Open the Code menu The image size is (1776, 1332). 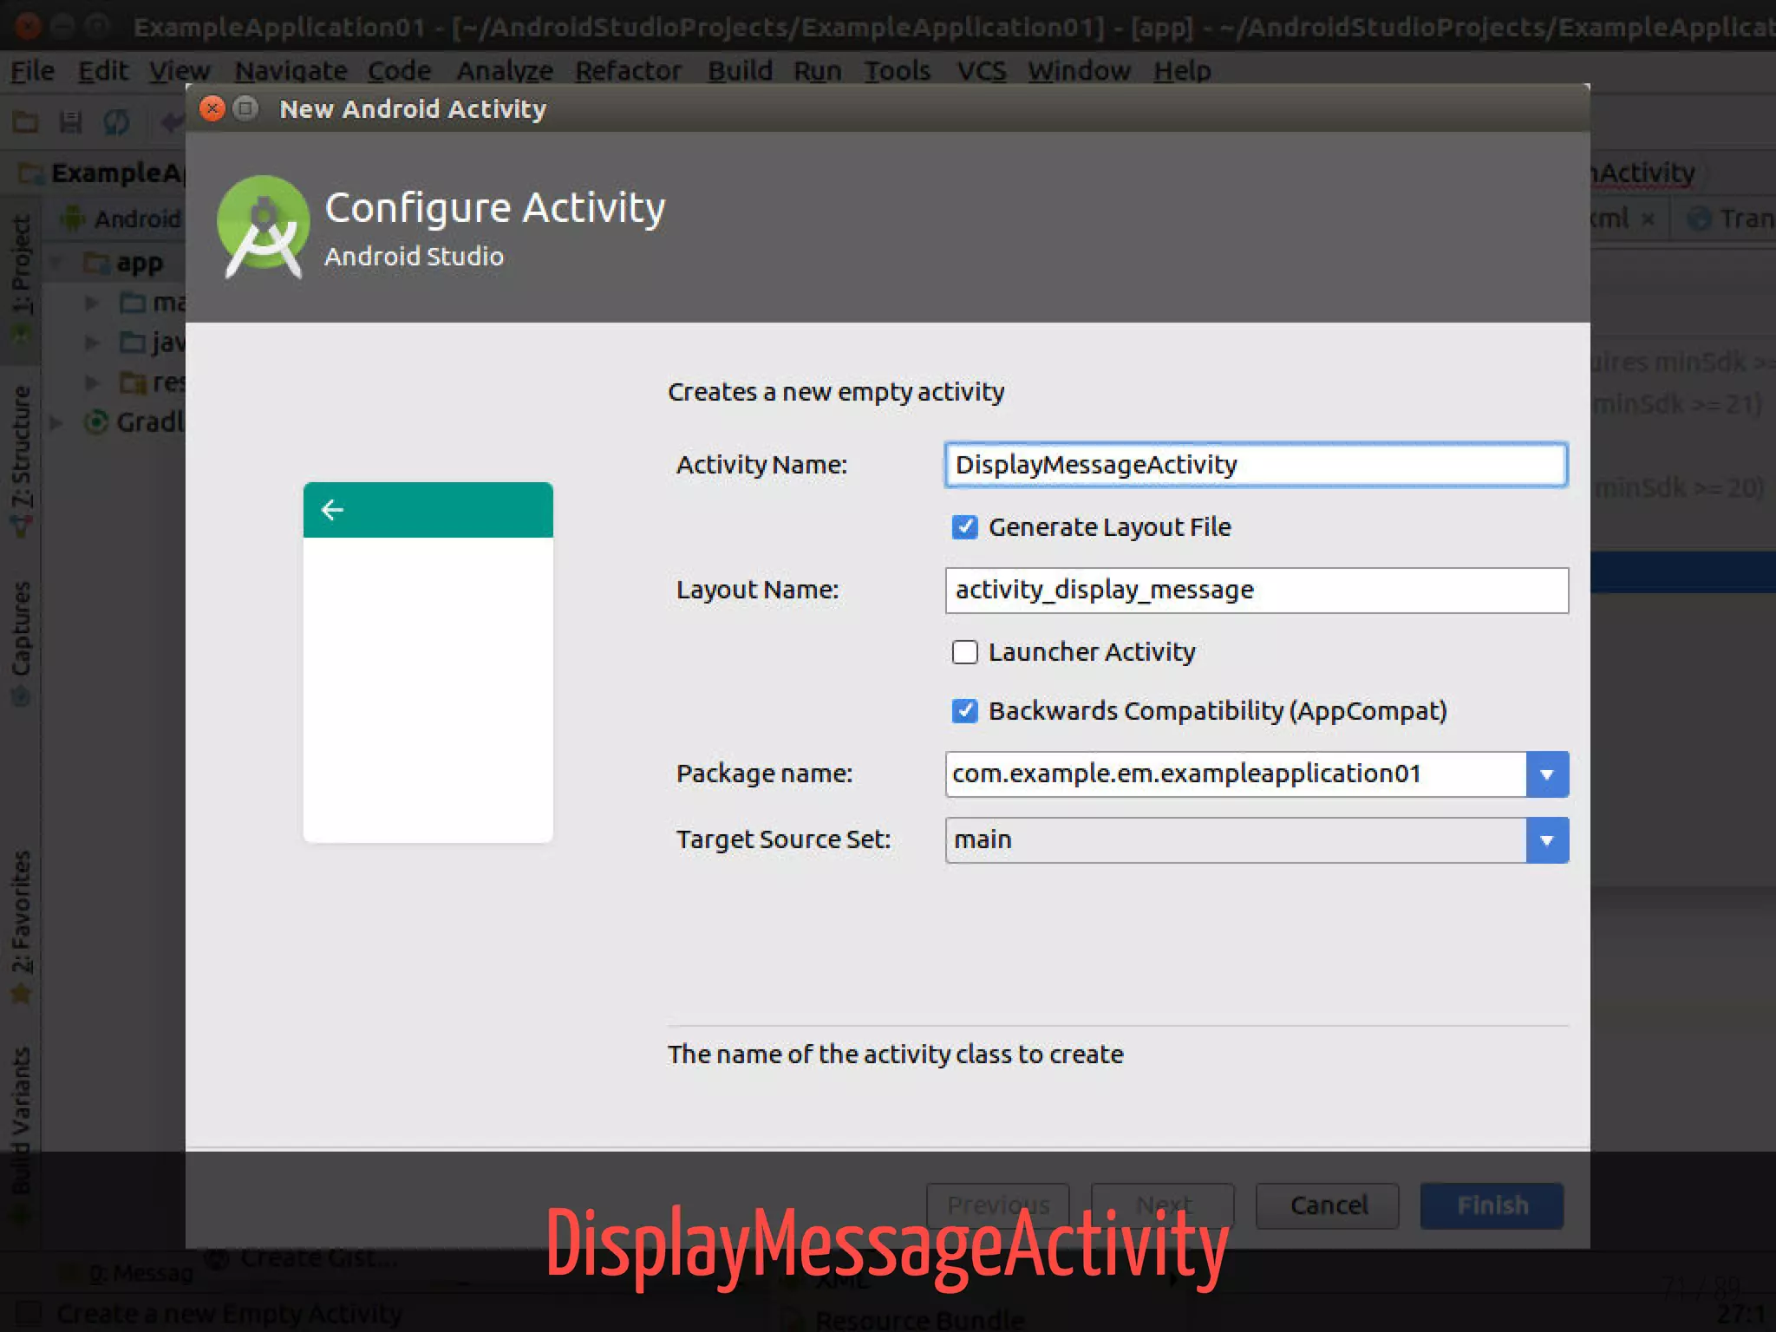[399, 70]
